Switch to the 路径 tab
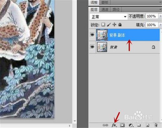The height and width of the screenshot is (128, 162). pos(116,9)
